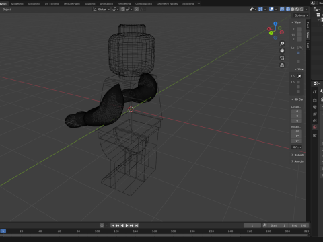Switch perspective/orthographic grid icon
This screenshot has height=242, width=323.
pos(282,65)
